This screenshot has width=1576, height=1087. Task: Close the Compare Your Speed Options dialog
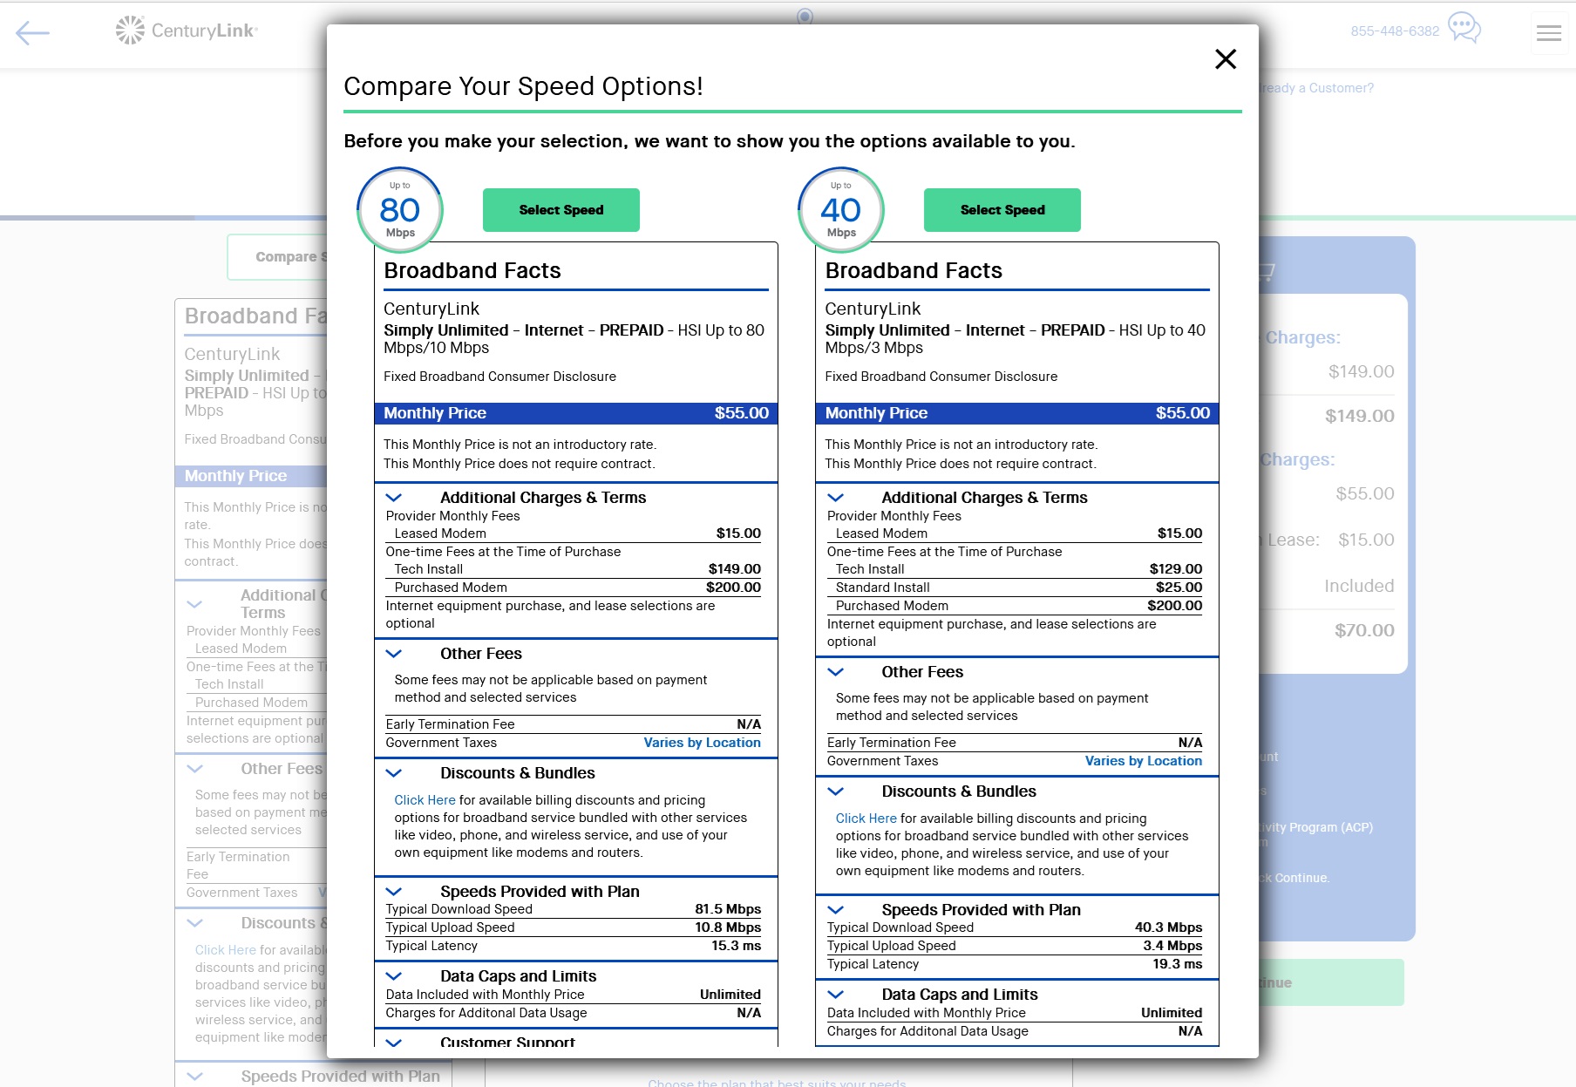tap(1226, 59)
